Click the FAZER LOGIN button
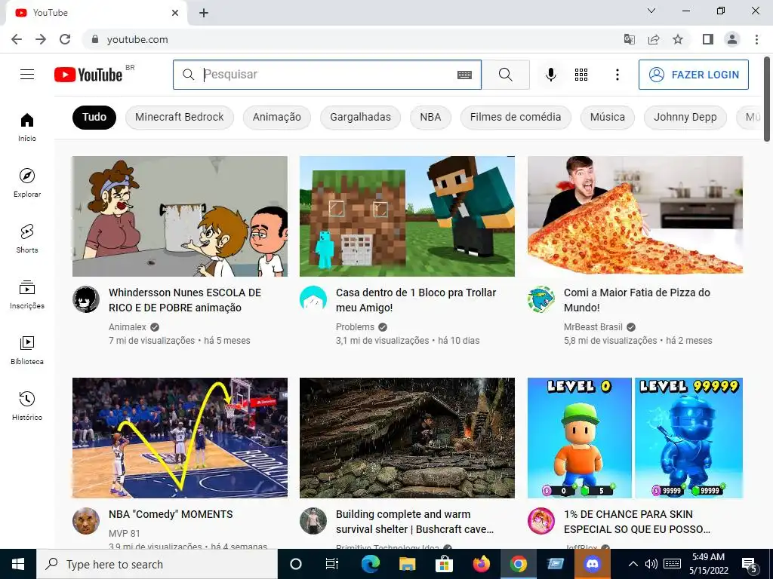Viewport: 773px width, 579px height. tap(694, 75)
